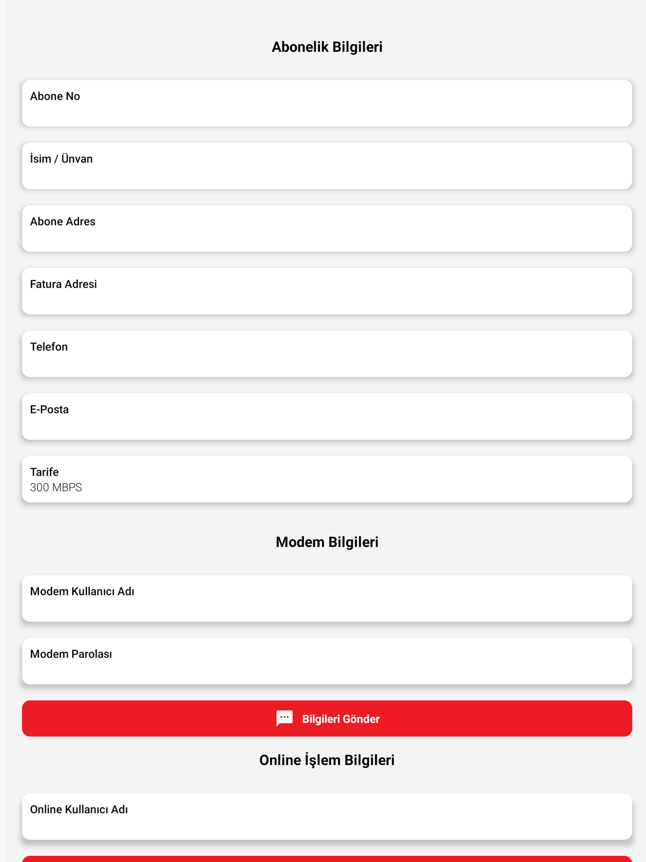646x862 pixels.
Task: Click the message icon in Bilgileri Gönder
Action: (285, 718)
